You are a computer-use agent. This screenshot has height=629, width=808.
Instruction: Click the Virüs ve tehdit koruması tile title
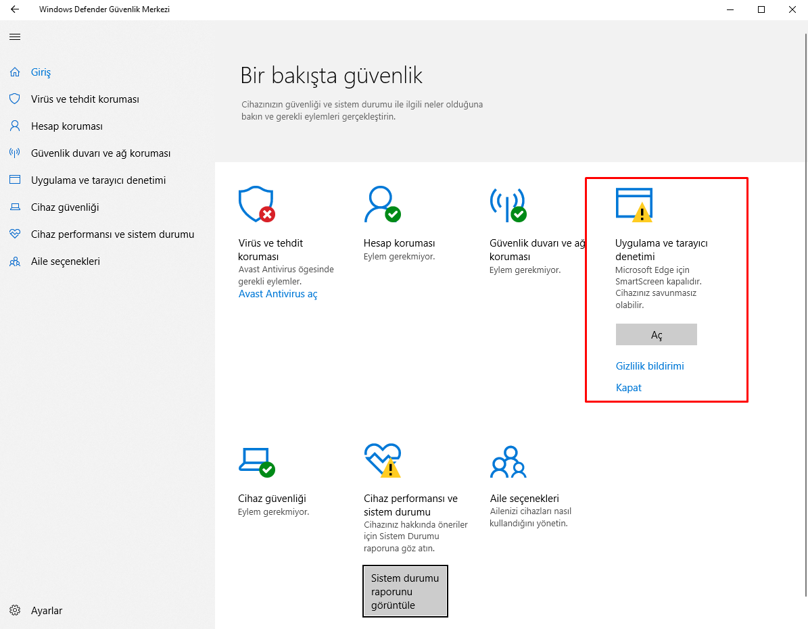(x=270, y=250)
